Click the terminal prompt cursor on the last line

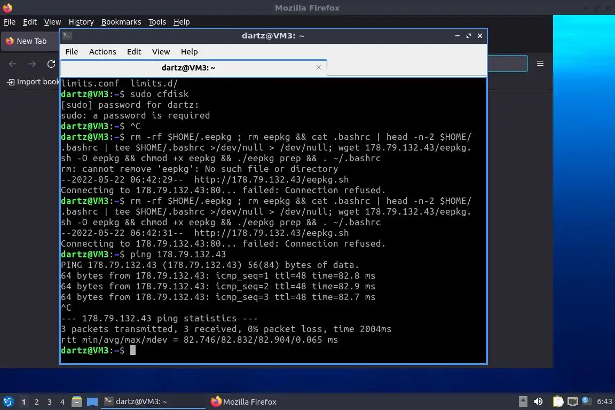click(133, 350)
